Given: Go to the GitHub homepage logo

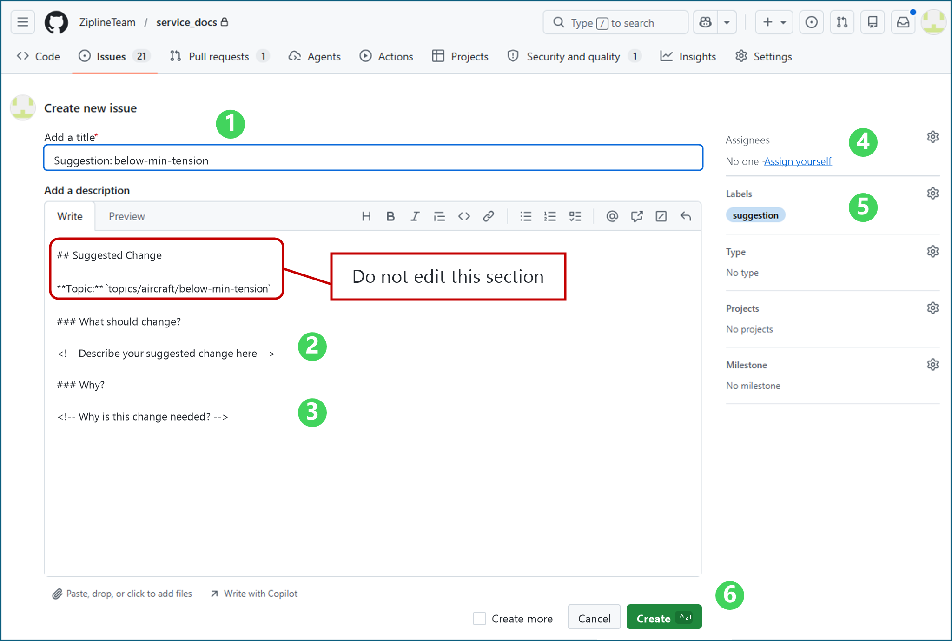Looking at the screenshot, I should coord(56,22).
